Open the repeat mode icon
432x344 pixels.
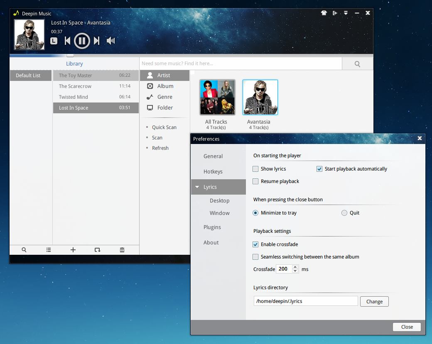click(x=97, y=249)
